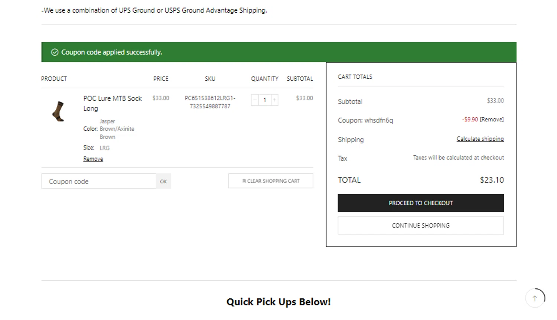This screenshot has height=320, width=557.
Task: Click the scroll-to-top arrow icon
Action: click(x=535, y=298)
